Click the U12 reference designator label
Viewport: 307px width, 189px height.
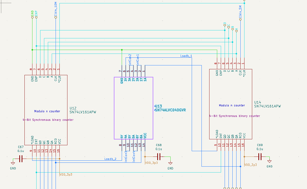73,108
